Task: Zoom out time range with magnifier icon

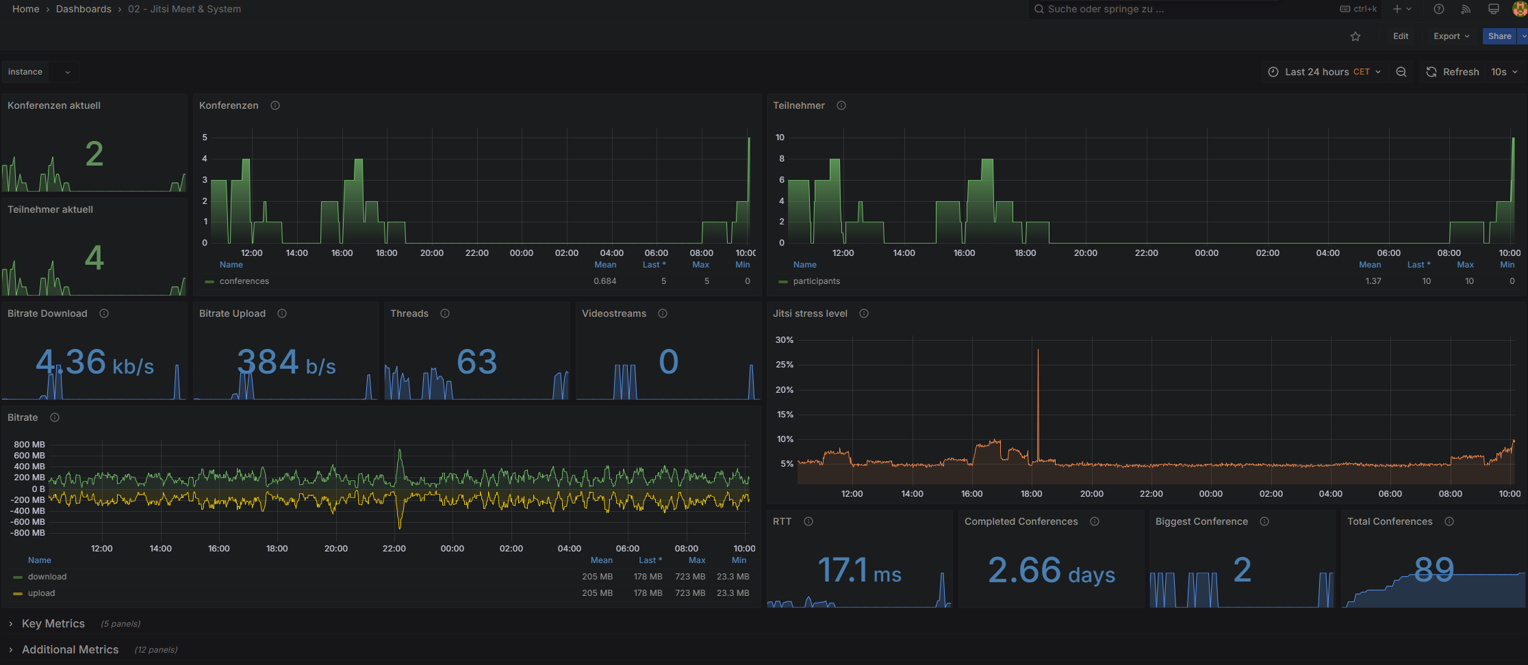Action: click(1401, 72)
